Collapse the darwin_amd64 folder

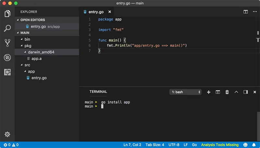25,52
